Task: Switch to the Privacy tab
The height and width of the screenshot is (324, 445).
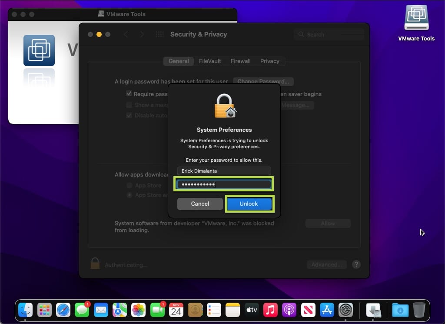Action: click(x=269, y=61)
